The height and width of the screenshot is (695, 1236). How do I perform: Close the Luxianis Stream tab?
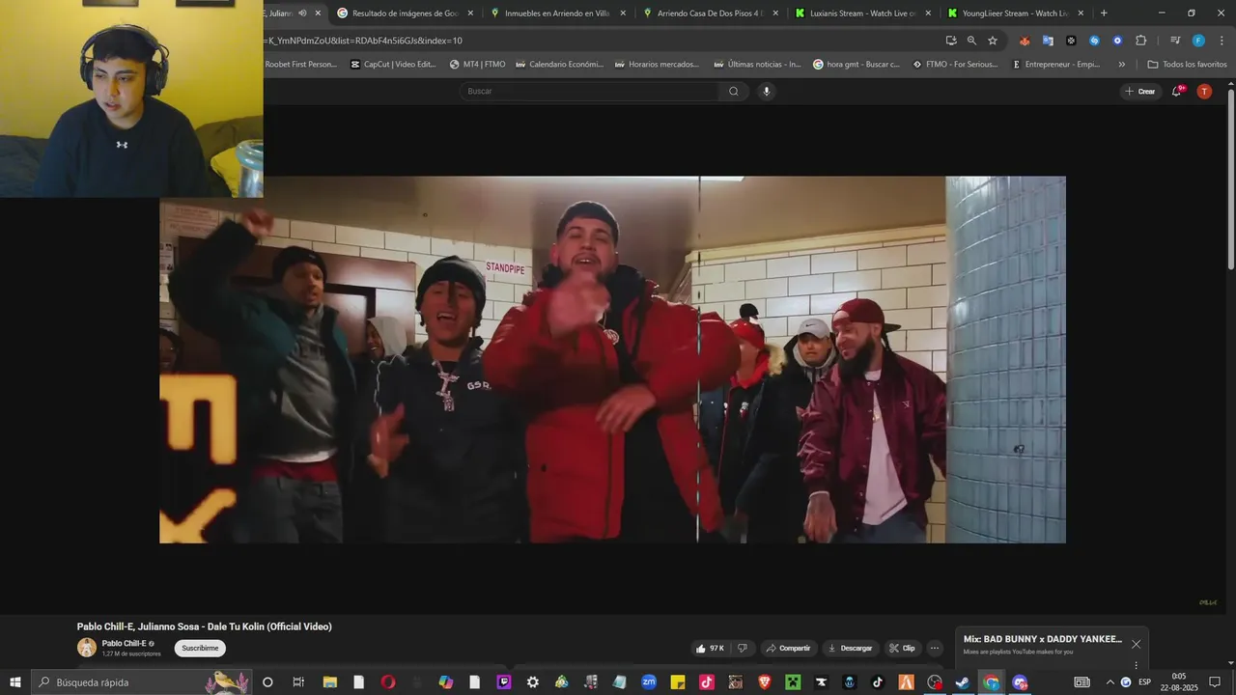pyautogui.click(x=928, y=14)
